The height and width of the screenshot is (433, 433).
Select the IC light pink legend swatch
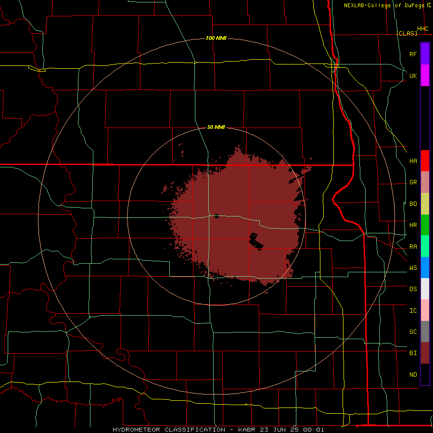coord(425,310)
